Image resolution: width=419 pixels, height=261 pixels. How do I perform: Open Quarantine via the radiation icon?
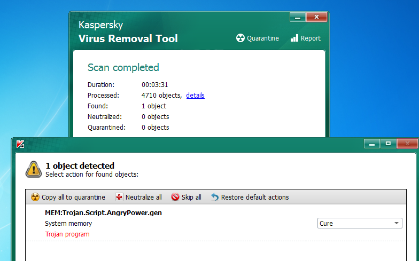[x=240, y=38]
